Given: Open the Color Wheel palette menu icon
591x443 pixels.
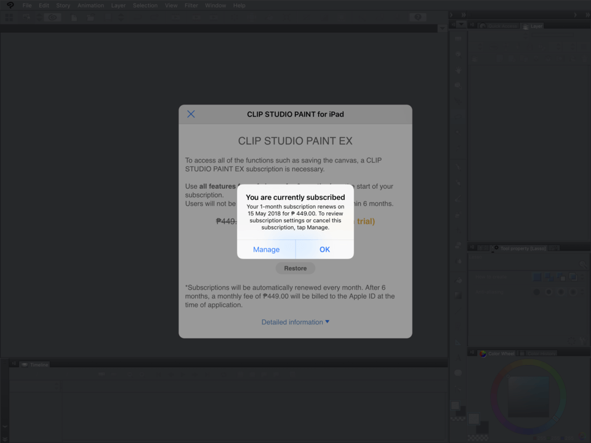Looking at the screenshot, I should tap(472, 352).
